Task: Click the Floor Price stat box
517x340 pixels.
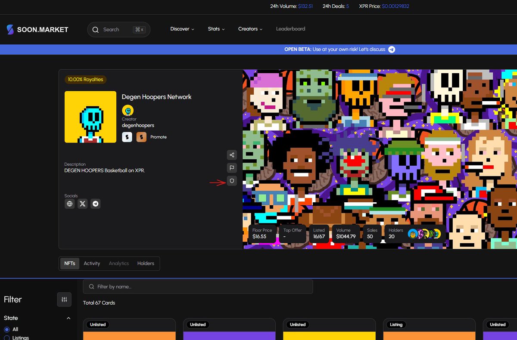Action: (x=262, y=234)
